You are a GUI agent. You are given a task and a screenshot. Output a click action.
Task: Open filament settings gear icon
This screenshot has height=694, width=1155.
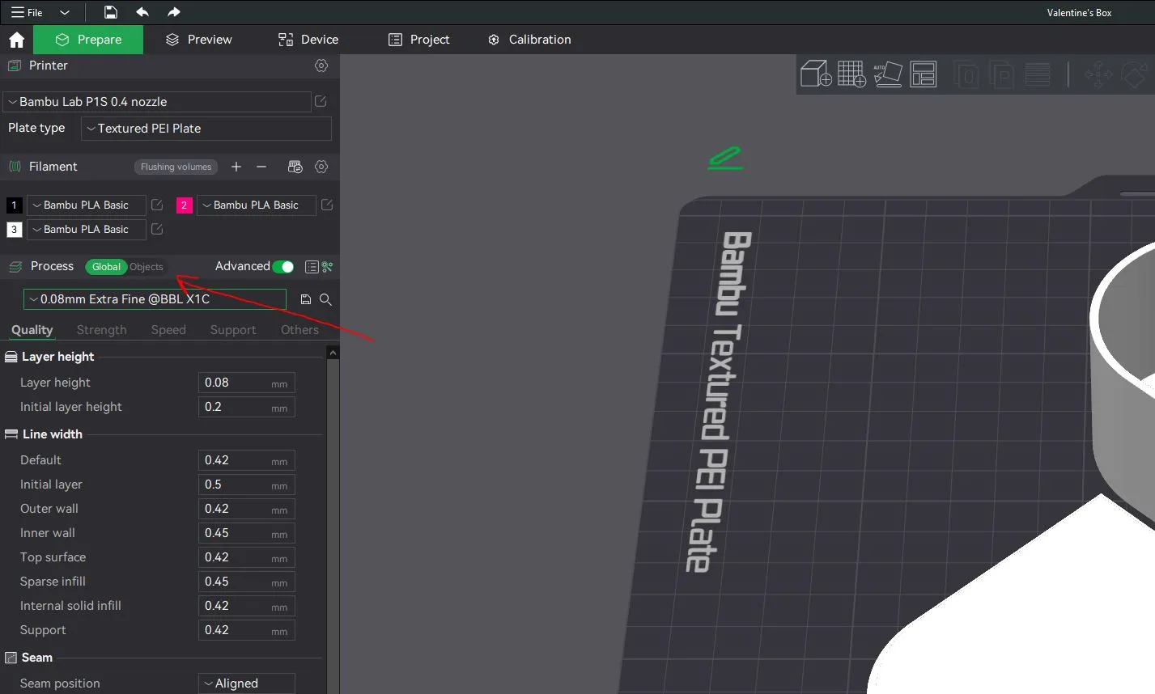[x=321, y=167]
